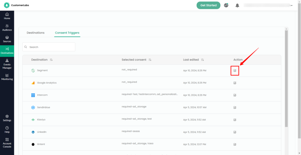Edit consent for Google Analytics row
The width and height of the screenshot is (301, 155).
(x=235, y=83)
